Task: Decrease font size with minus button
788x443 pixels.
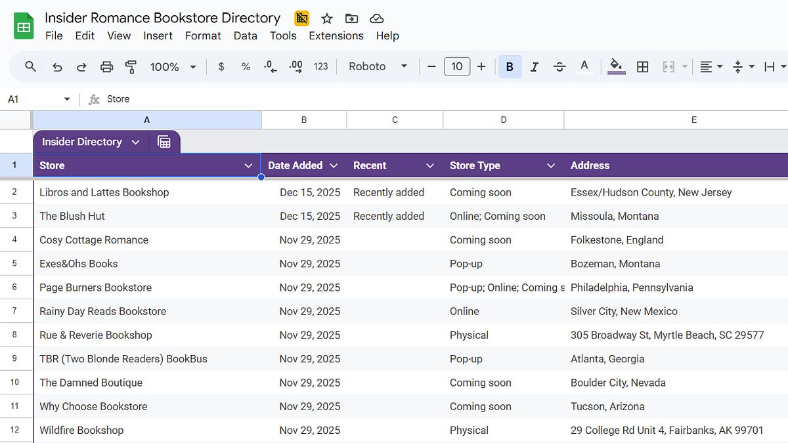Action: point(431,66)
